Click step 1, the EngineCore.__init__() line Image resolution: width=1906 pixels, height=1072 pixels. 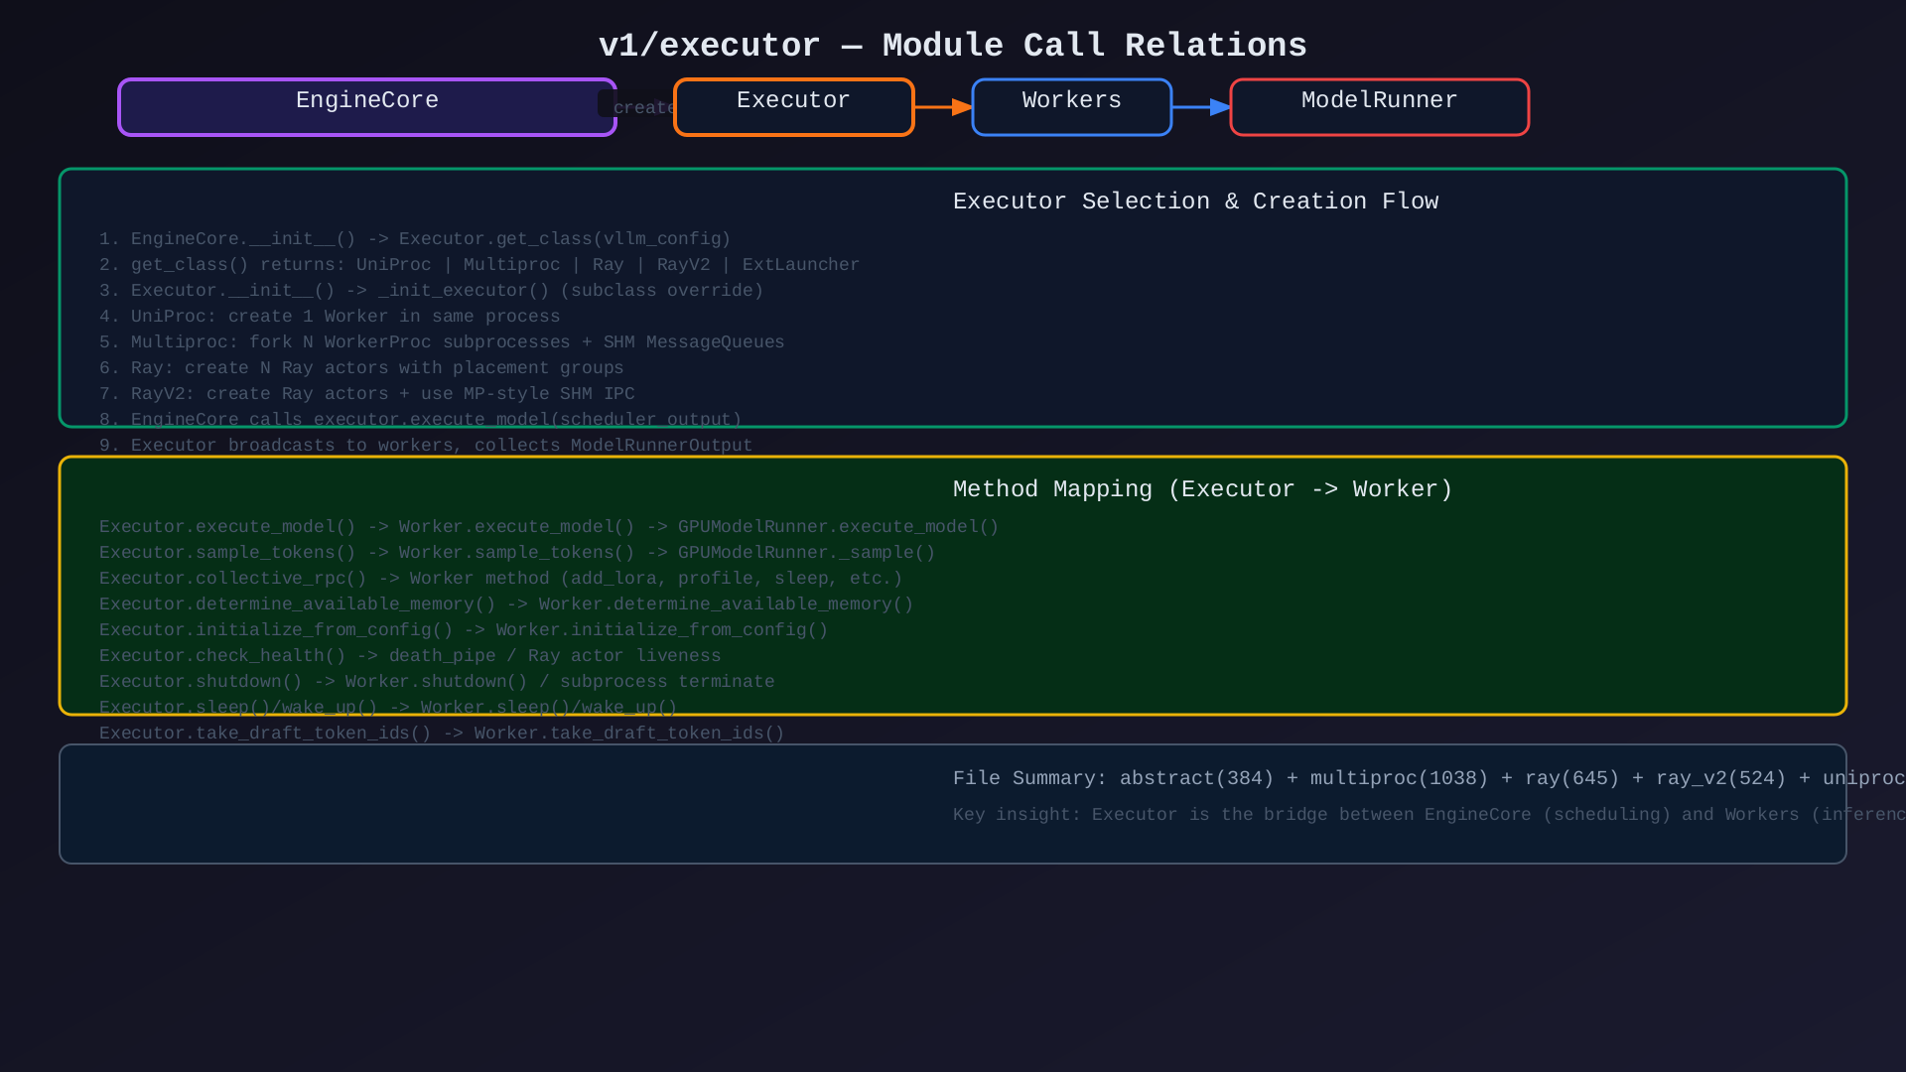[x=415, y=239]
